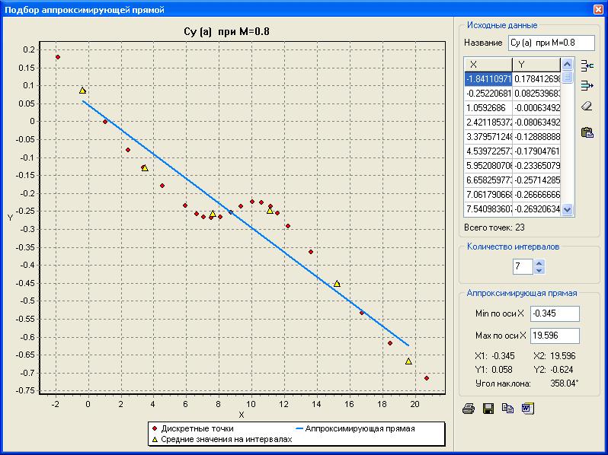Viewport: 608px width, 455px height.
Task: Click the chart title Cy (a) при M=0.8
Action: coord(226,31)
